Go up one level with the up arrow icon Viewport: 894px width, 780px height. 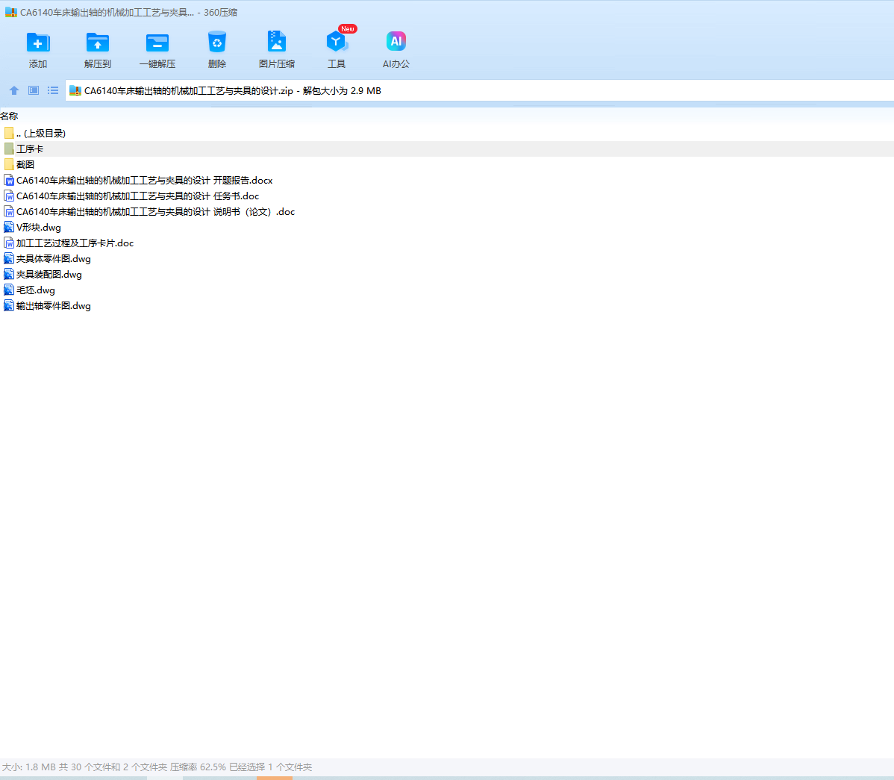click(x=14, y=90)
